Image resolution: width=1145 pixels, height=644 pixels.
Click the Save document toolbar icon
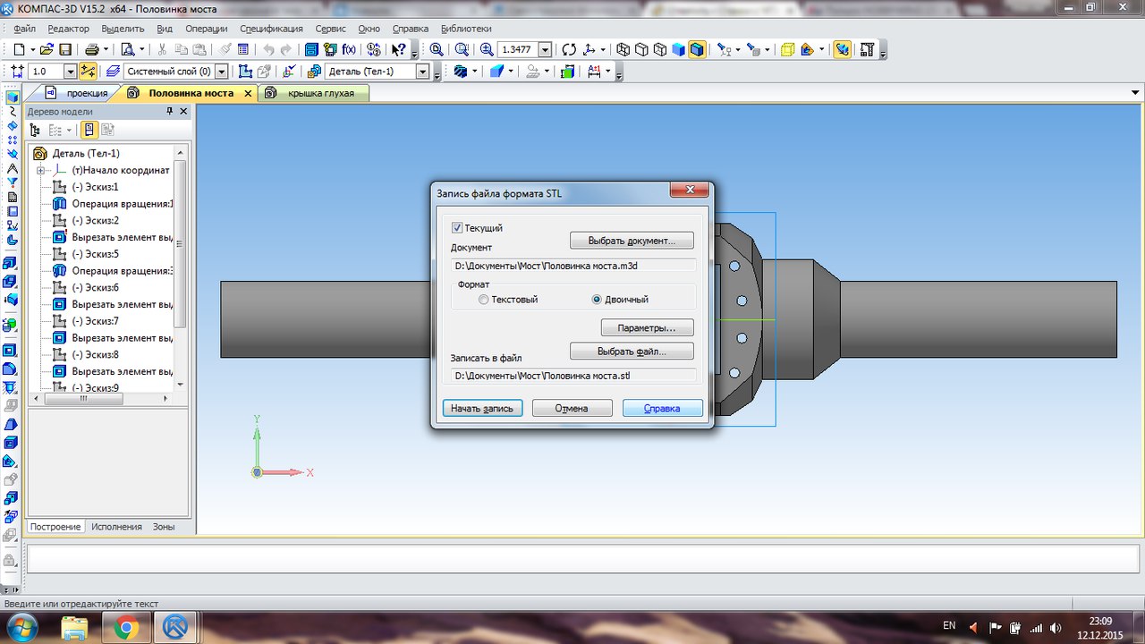pyautogui.click(x=65, y=50)
